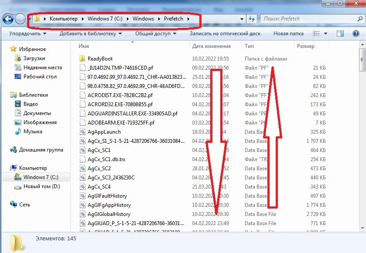Open the Добавить в библиотеку dropdown
Viewport: 366px width, 253px height.
click(90, 34)
